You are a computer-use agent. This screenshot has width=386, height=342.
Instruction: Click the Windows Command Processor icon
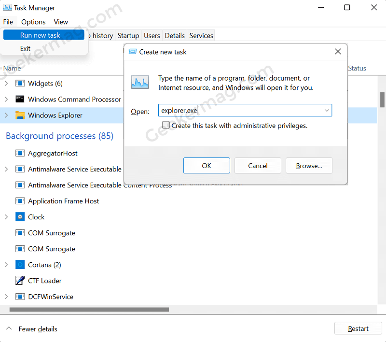pyautogui.click(x=20, y=99)
